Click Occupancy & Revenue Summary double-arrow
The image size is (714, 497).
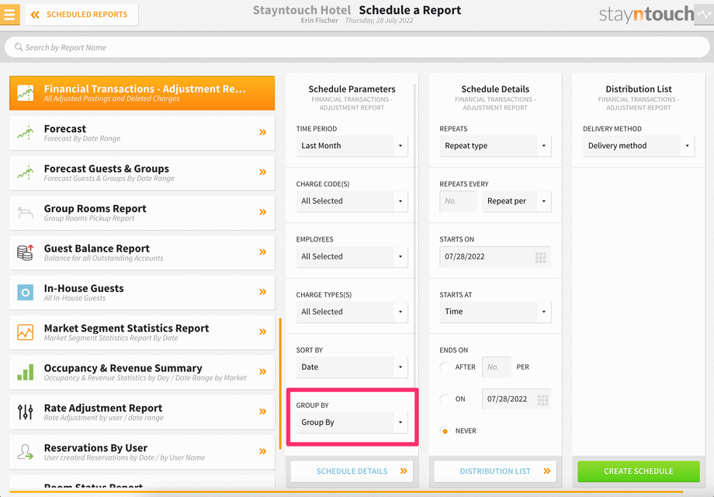click(x=263, y=372)
